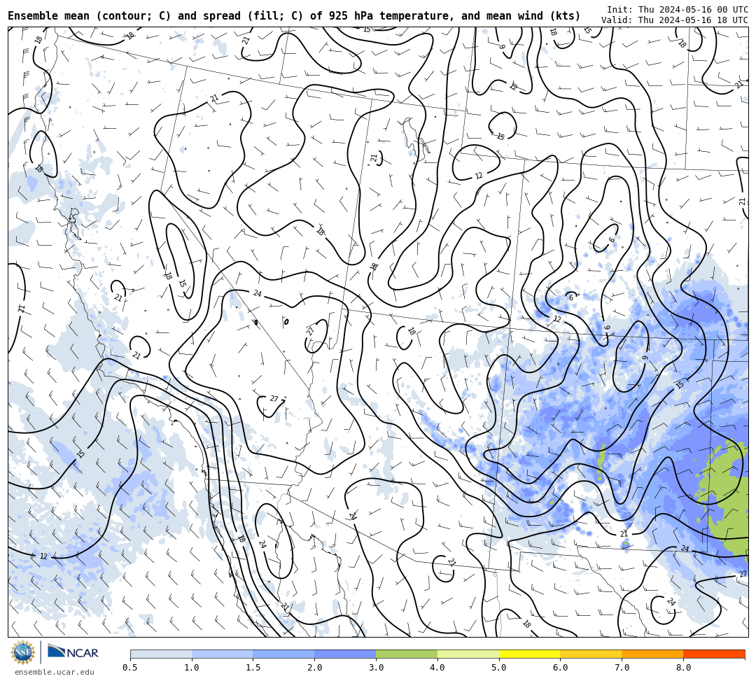Click the 6.0–7.0 light orange colorbar swatch
756x681 pixels.
(591, 654)
